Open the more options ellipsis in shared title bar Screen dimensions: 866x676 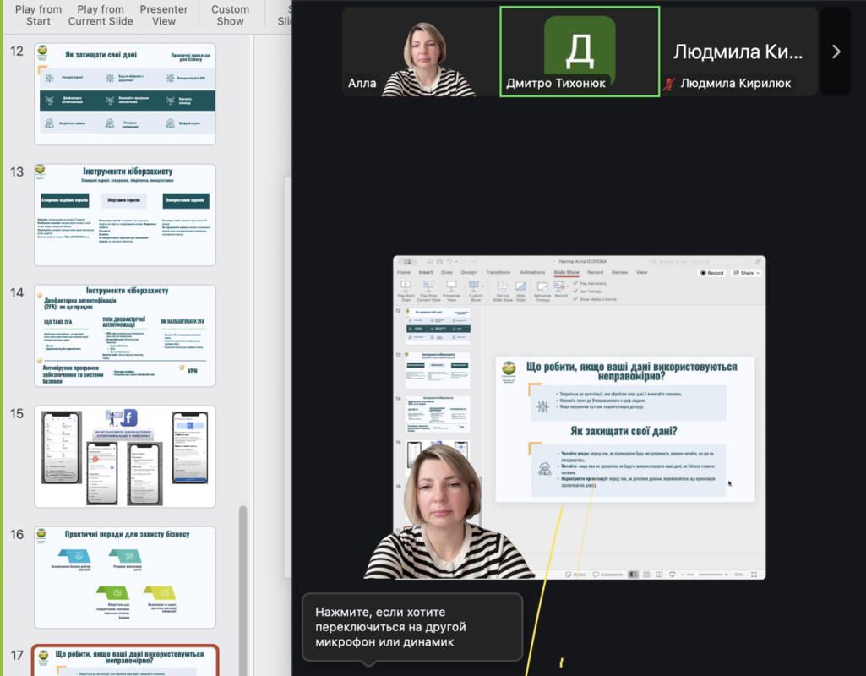click(x=473, y=261)
